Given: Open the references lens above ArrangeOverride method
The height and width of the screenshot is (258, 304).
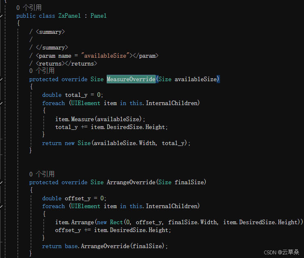Looking at the screenshot, I should coord(42,174).
